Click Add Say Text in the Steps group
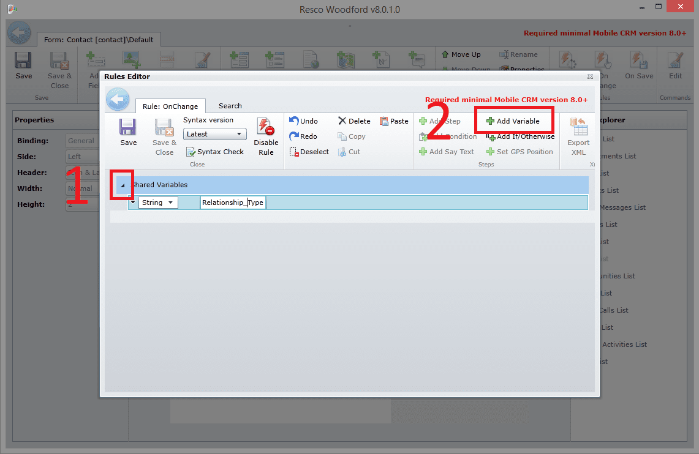 click(447, 152)
